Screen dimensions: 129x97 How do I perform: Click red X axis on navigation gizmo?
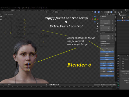[x=98, y=19]
